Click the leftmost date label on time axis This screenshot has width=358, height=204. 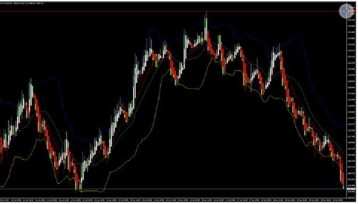point(5,200)
